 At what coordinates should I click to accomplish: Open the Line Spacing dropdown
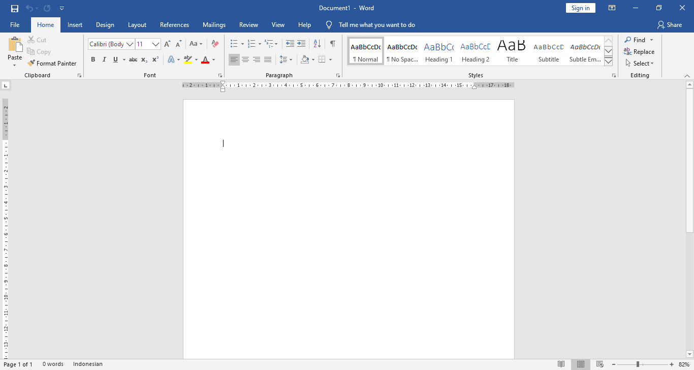pos(286,59)
